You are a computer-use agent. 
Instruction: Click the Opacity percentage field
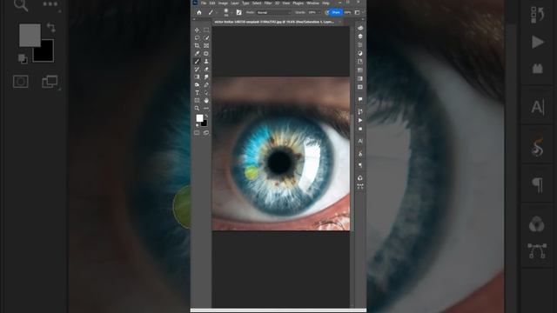[312, 12]
